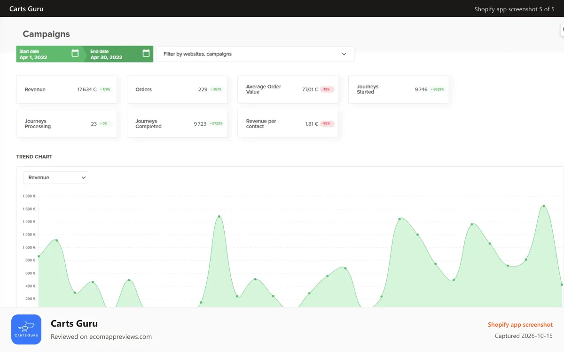
Task: Open the Journeys Processing card
Action: [67, 124]
